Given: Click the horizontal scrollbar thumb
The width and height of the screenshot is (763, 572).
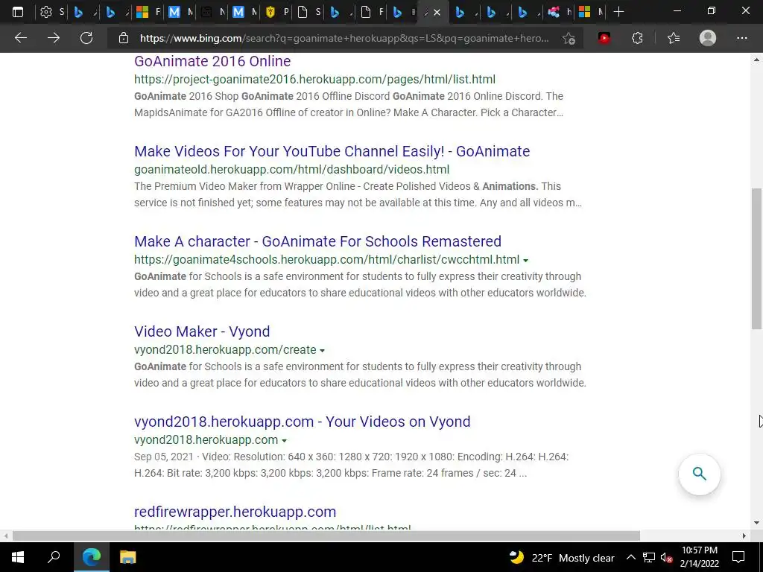Looking at the screenshot, I should (x=326, y=536).
